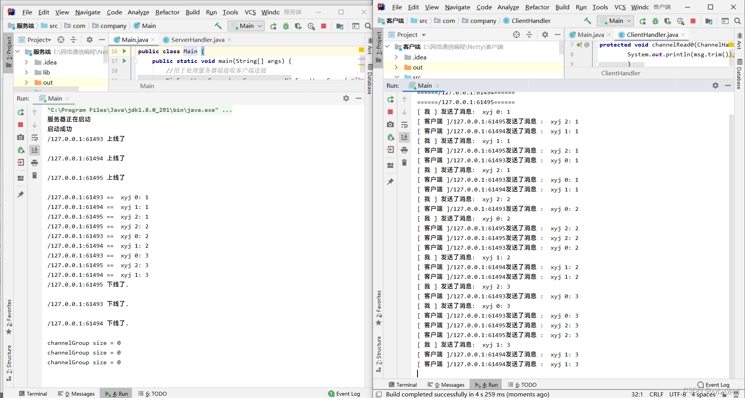Click Search magnifier in client window toolbar

click(738, 21)
